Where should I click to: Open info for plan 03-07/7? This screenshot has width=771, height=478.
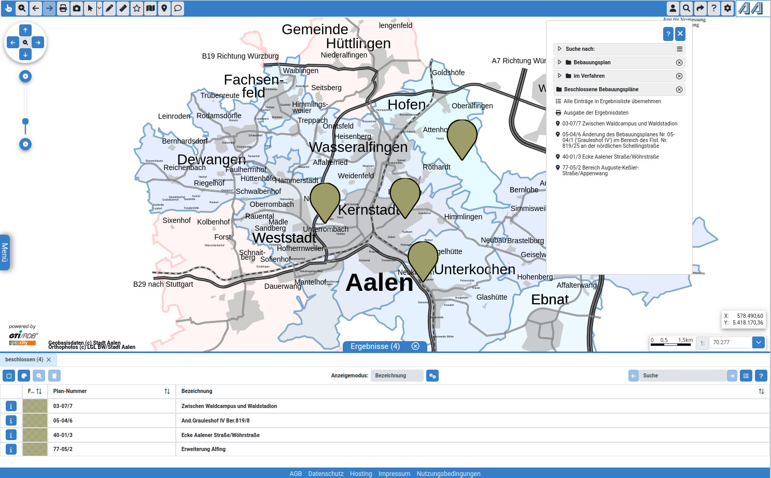11,406
